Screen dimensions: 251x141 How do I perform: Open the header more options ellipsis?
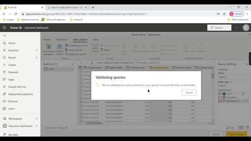[x=236, y=28]
